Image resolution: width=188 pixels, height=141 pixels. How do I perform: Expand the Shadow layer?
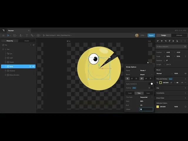[6, 71]
